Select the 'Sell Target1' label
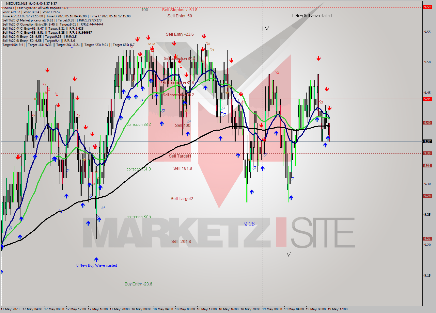The width and height of the screenshot is (436, 313). point(180,156)
